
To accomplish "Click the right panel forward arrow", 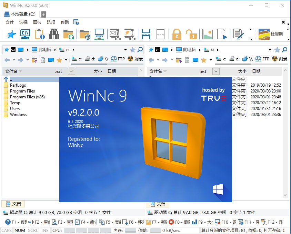I will pos(165,60).
